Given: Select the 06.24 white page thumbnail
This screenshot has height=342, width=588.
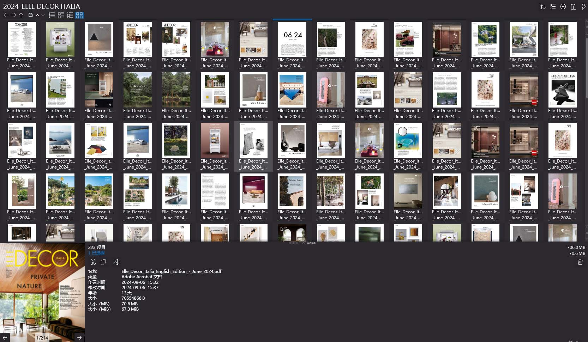Looking at the screenshot, I should [292, 39].
